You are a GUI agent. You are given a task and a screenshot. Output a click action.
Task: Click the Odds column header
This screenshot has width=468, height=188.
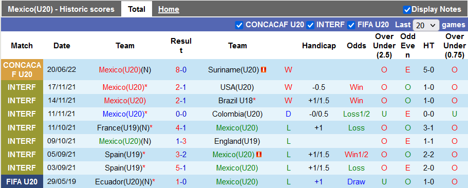(357, 46)
